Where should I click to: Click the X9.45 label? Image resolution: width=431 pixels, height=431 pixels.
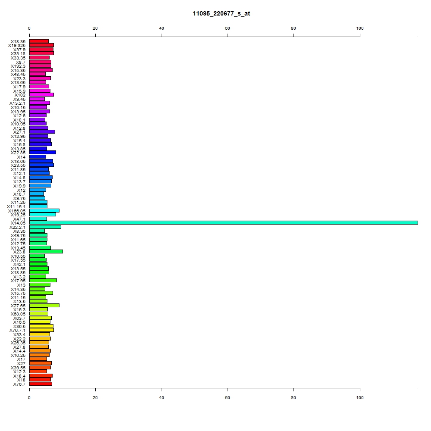coord(19,100)
